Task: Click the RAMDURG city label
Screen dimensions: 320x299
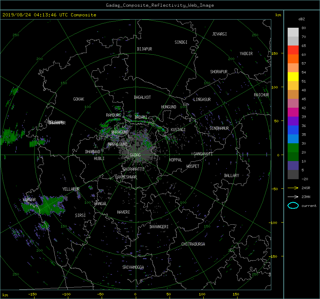Action: coord(113,115)
